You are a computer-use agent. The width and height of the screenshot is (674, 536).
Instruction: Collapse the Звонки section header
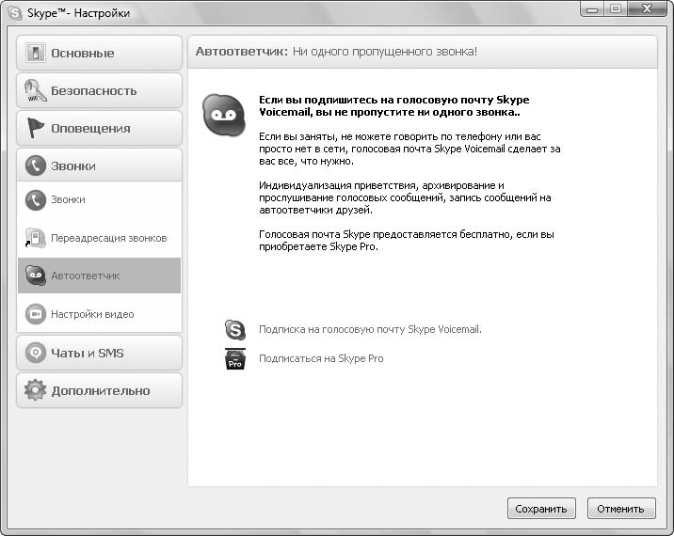pyautogui.click(x=99, y=166)
